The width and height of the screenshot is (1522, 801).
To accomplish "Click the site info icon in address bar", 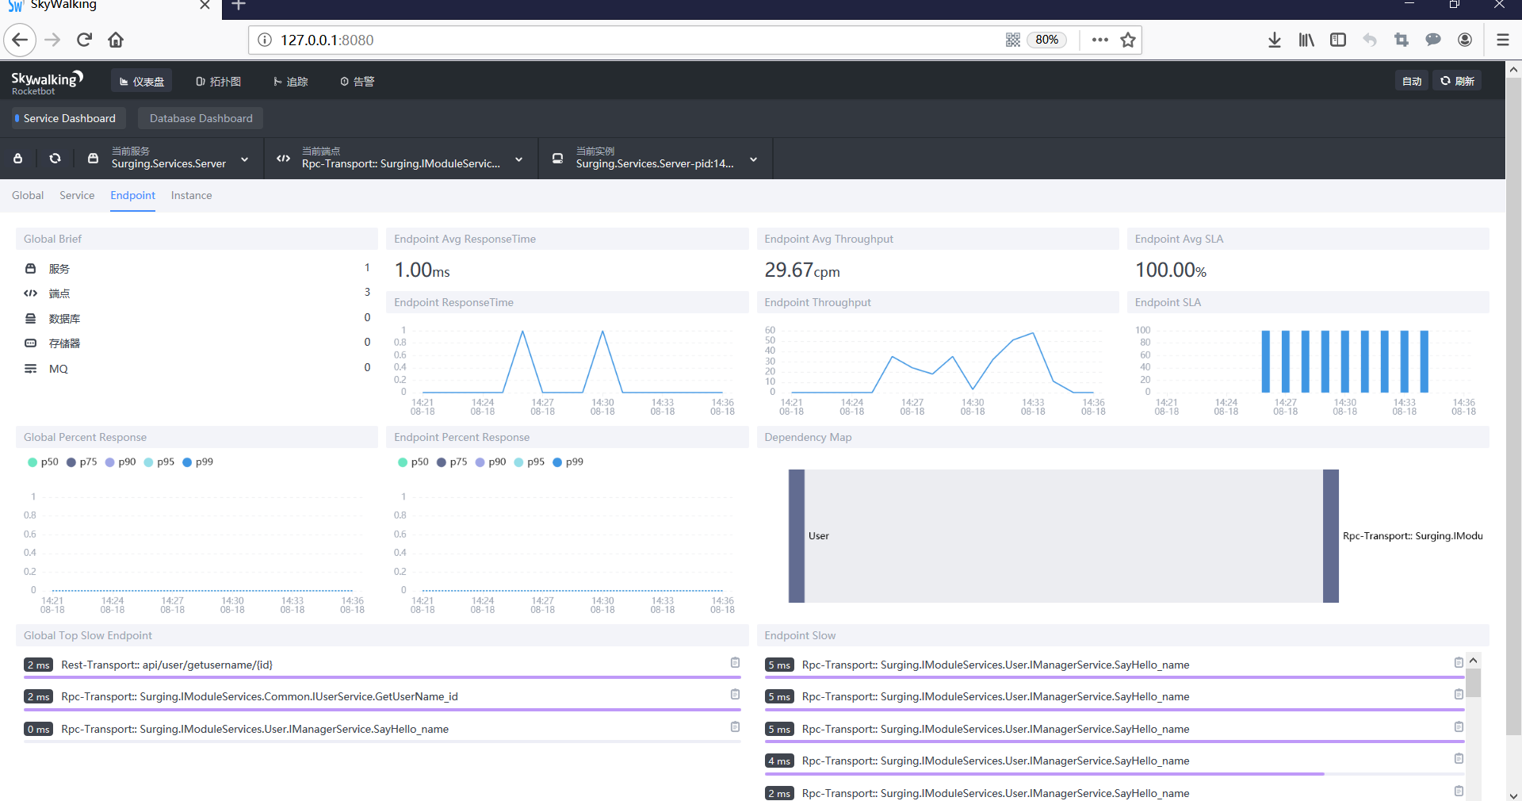I will click(265, 40).
